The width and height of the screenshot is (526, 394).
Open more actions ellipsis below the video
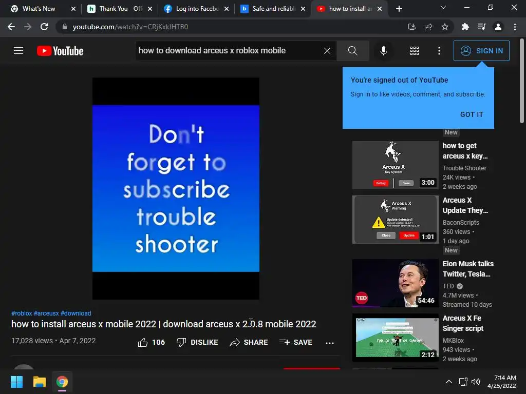pos(330,343)
